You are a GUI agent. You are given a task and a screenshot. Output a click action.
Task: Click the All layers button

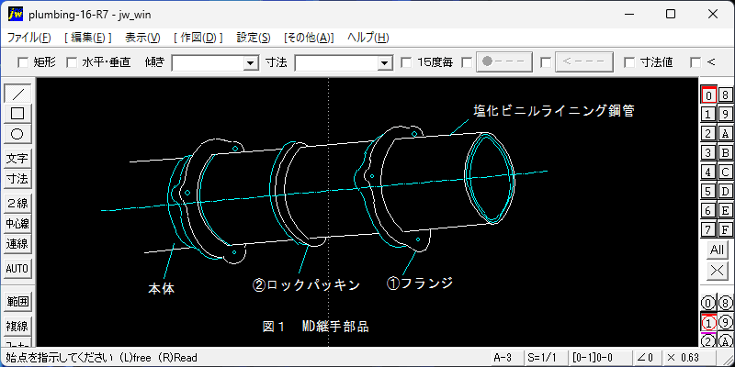(717, 250)
